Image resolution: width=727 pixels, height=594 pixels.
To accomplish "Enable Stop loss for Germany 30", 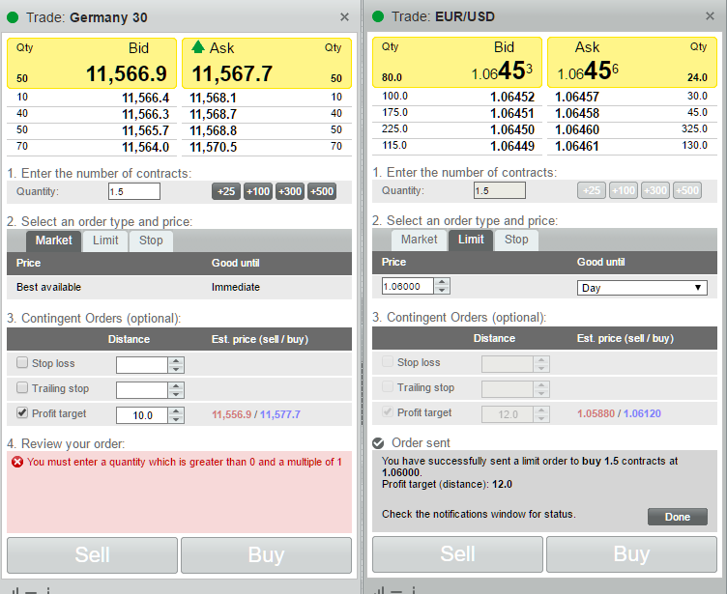I will coord(22,362).
